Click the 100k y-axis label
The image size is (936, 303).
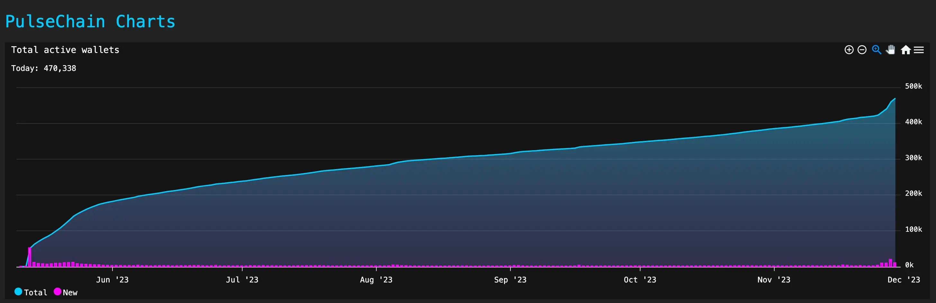pyautogui.click(x=914, y=229)
